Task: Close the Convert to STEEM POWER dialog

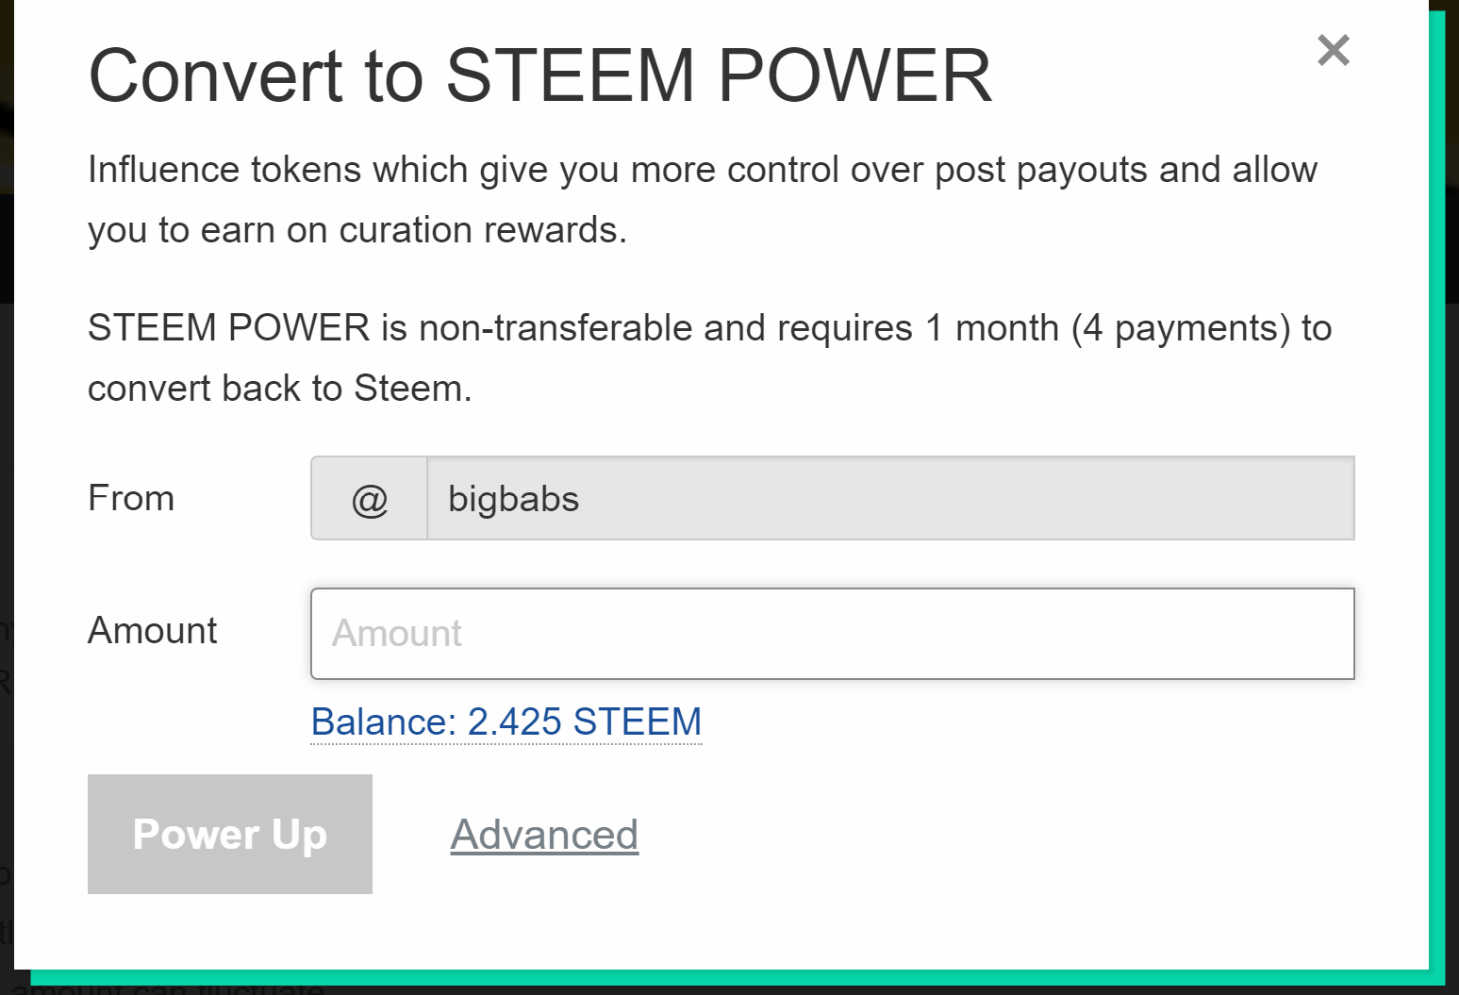Action: tap(1333, 50)
